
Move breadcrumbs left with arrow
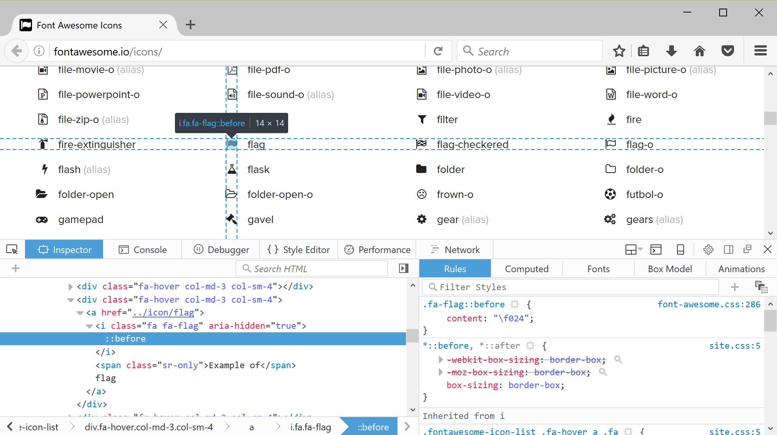[x=10, y=426]
